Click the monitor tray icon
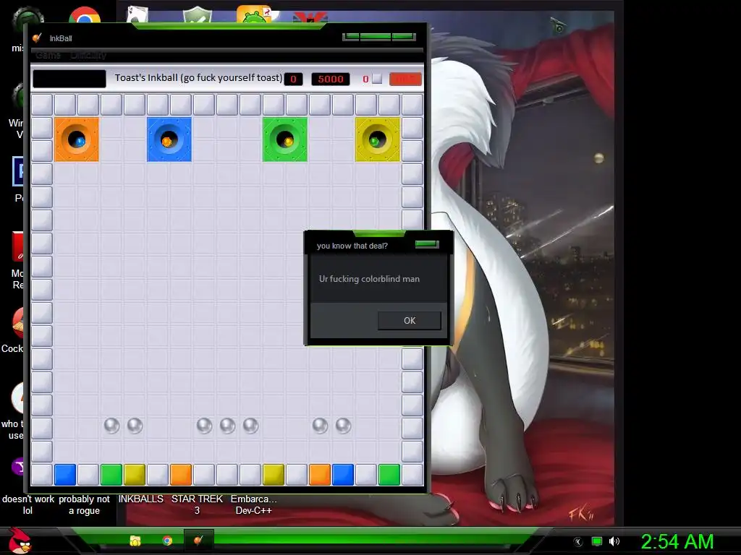741x555 pixels. point(597,541)
